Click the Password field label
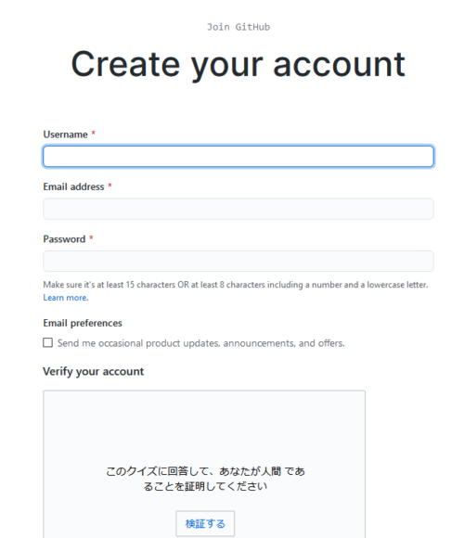This screenshot has height=538, width=464. point(64,238)
